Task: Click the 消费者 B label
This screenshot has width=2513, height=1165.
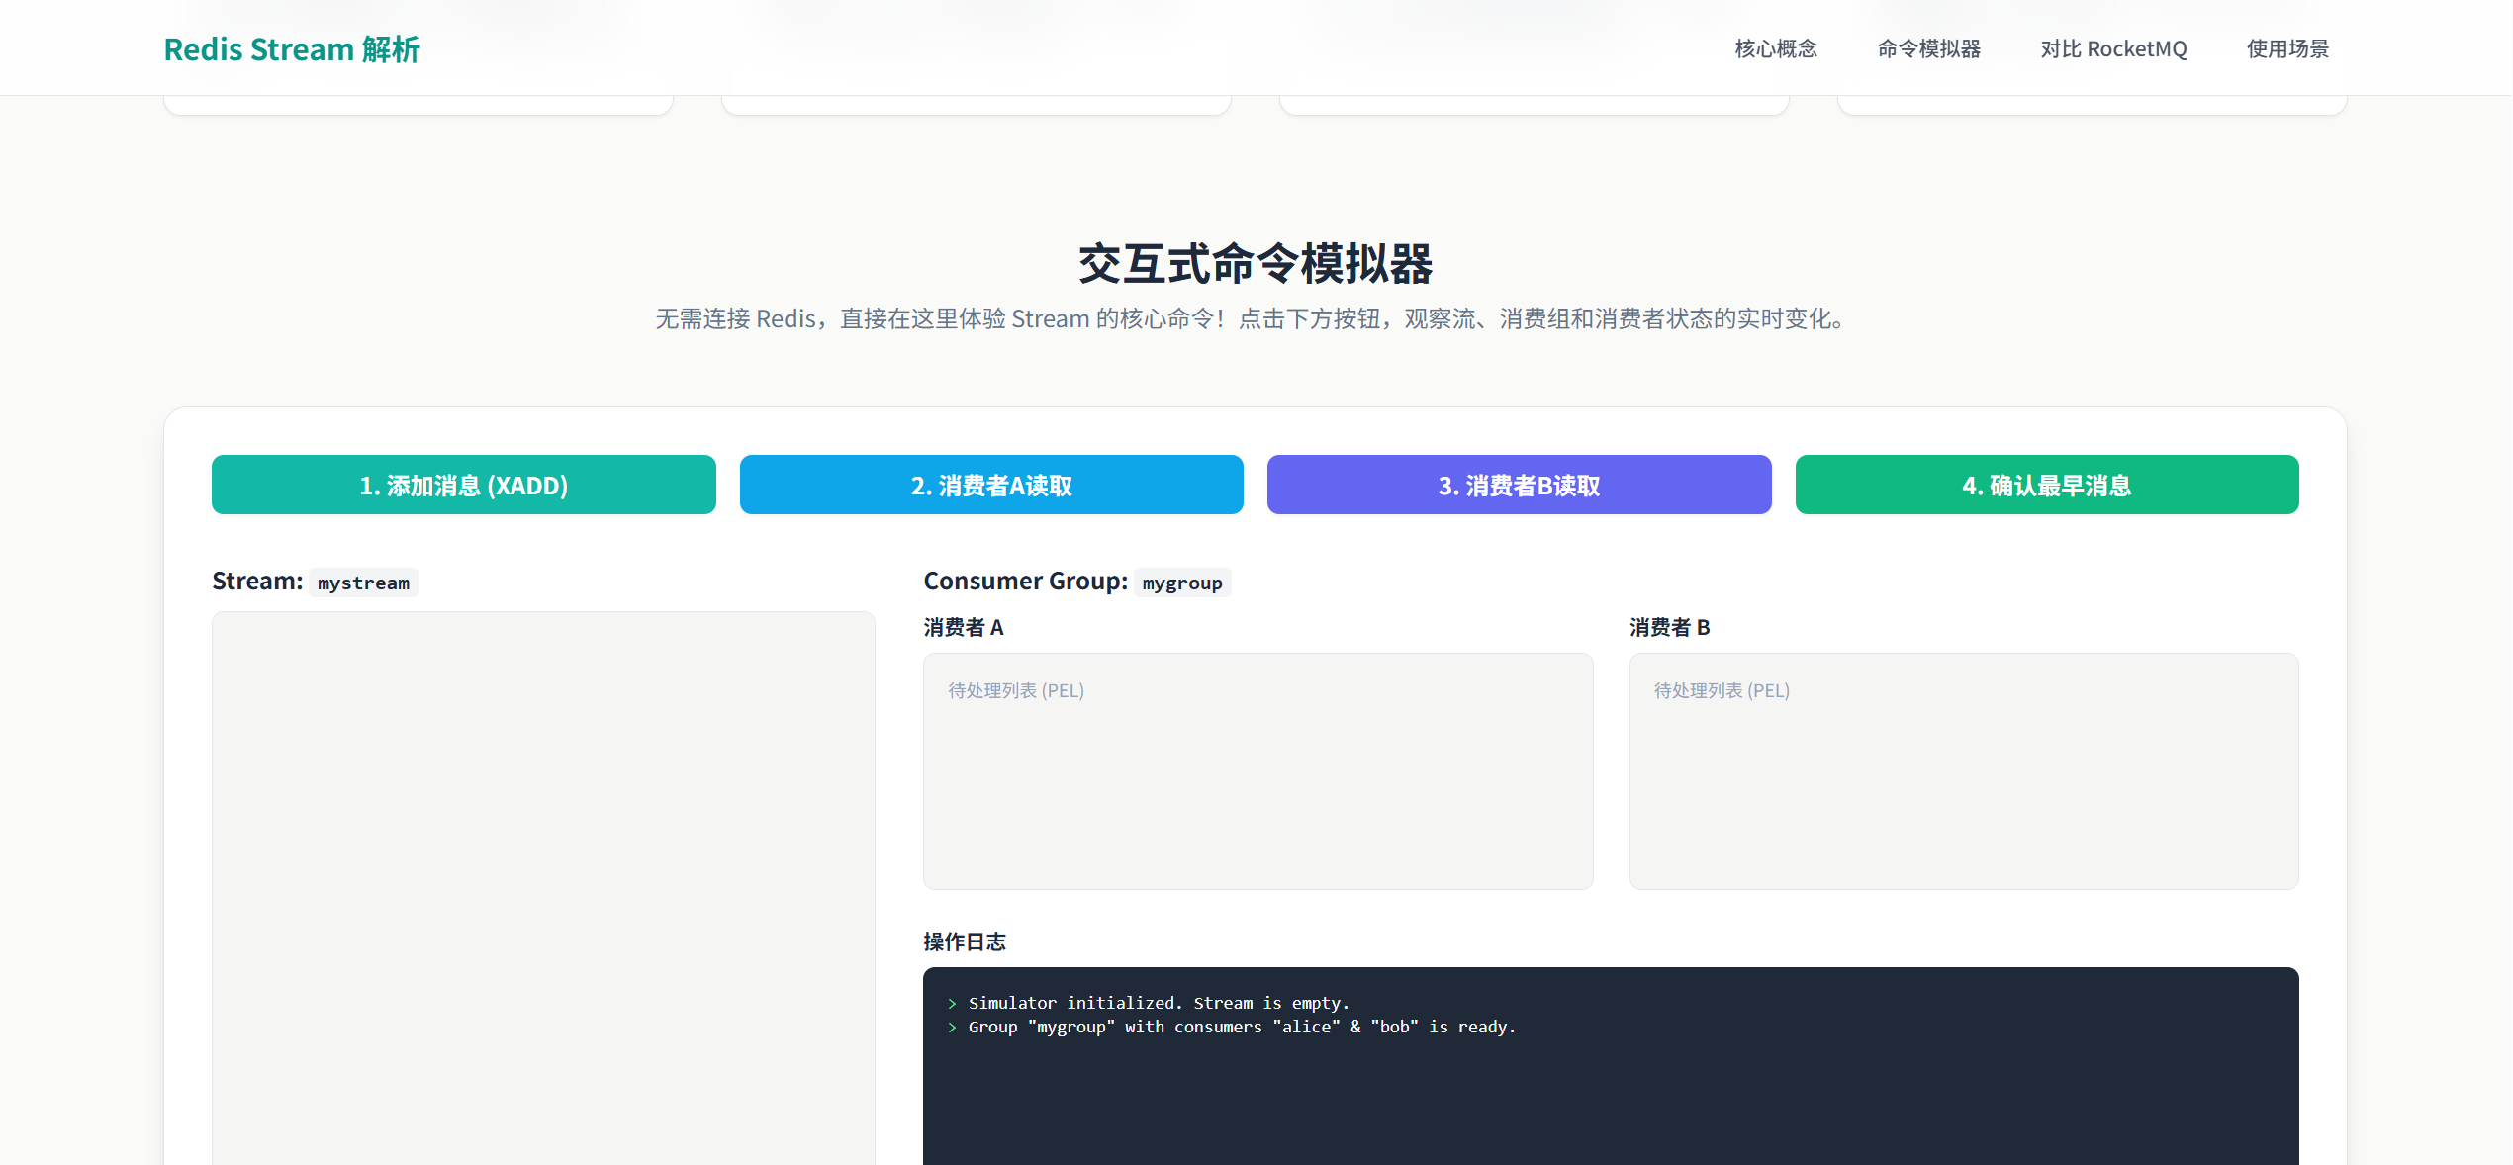Action: [1669, 627]
